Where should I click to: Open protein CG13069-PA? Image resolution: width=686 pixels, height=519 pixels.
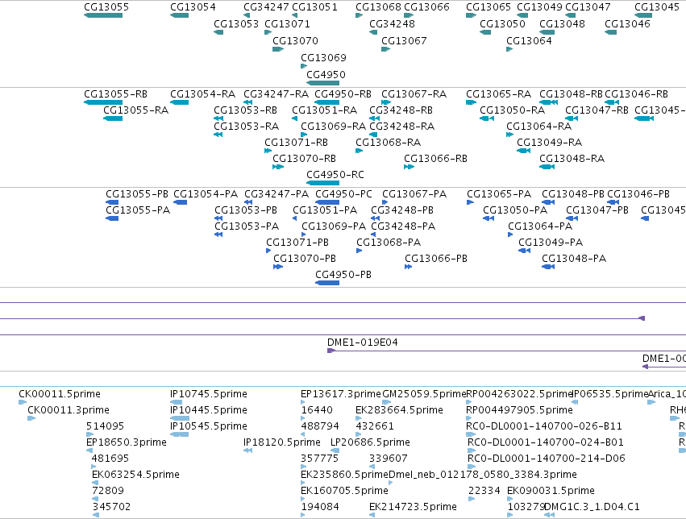(x=334, y=226)
